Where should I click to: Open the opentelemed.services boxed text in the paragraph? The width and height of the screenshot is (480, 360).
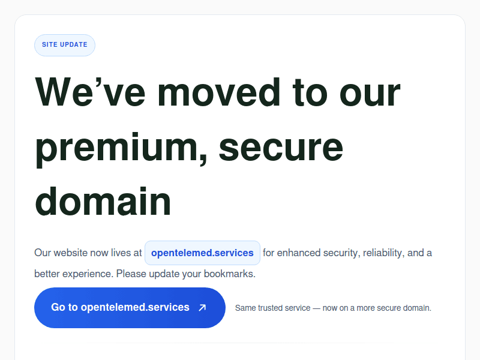(202, 253)
